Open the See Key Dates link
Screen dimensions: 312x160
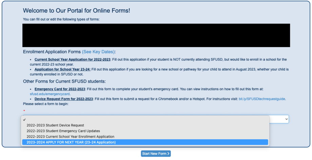point(98,52)
